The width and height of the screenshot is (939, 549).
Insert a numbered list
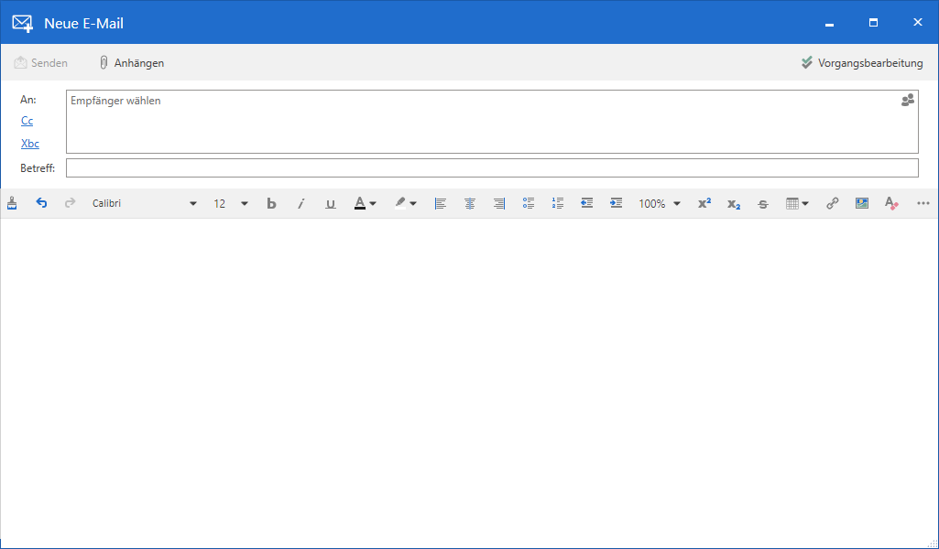557,204
